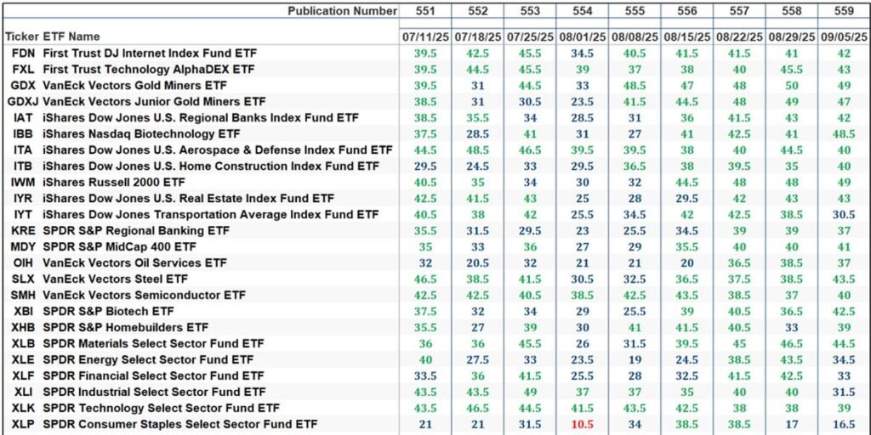Click the SMH ticker cell
This screenshot has width=871, height=435.
click(x=22, y=295)
